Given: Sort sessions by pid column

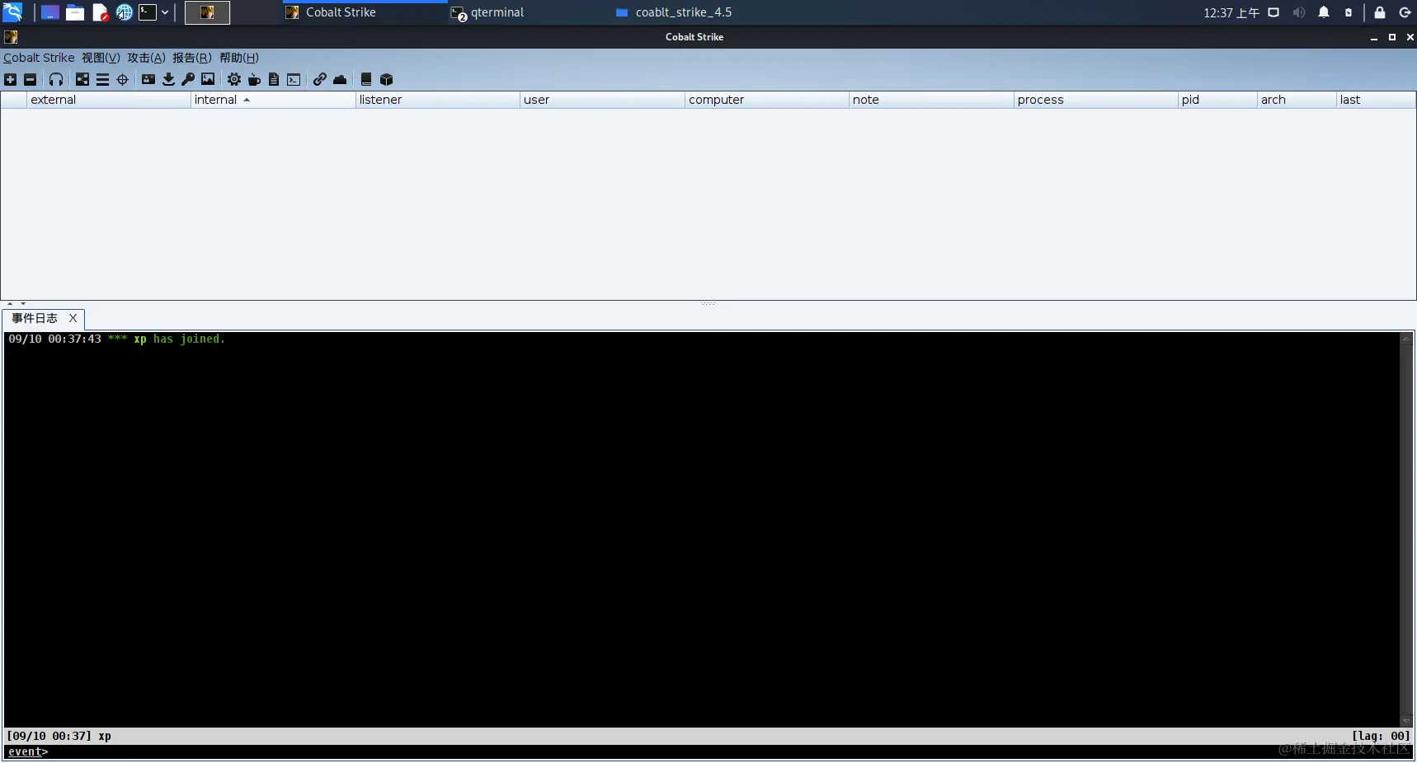Looking at the screenshot, I should pyautogui.click(x=1218, y=100).
